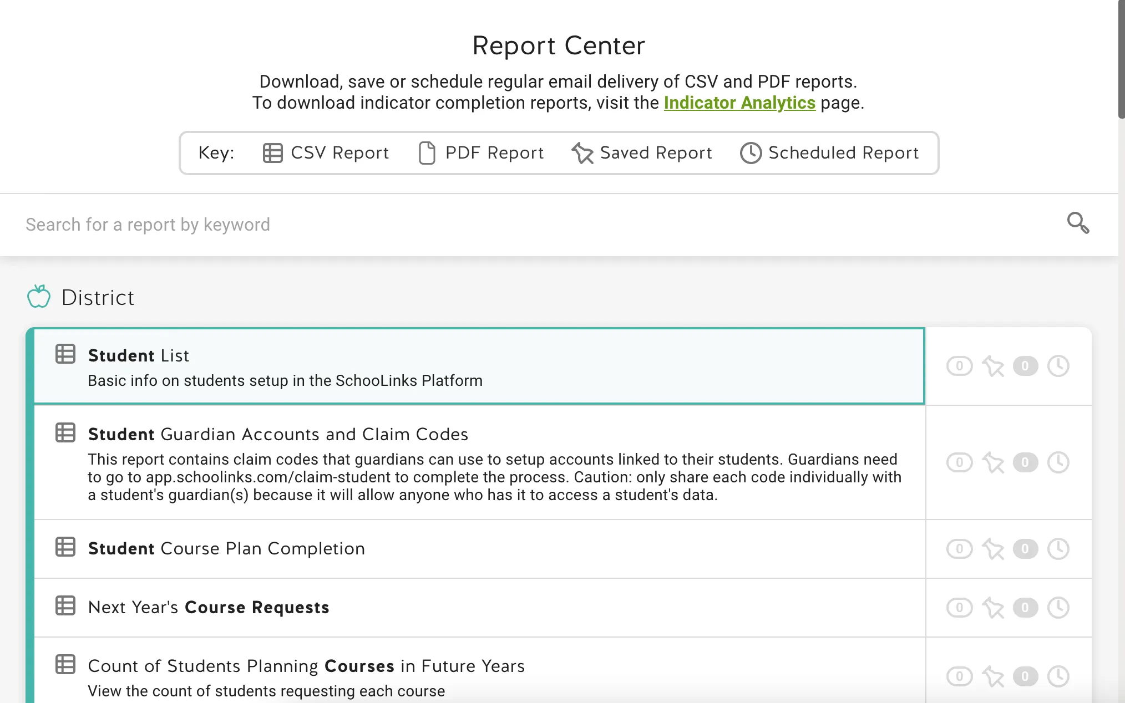The image size is (1125, 703).
Task: Click schedule clock for Next Year's Course Requests
Action: (1058, 608)
